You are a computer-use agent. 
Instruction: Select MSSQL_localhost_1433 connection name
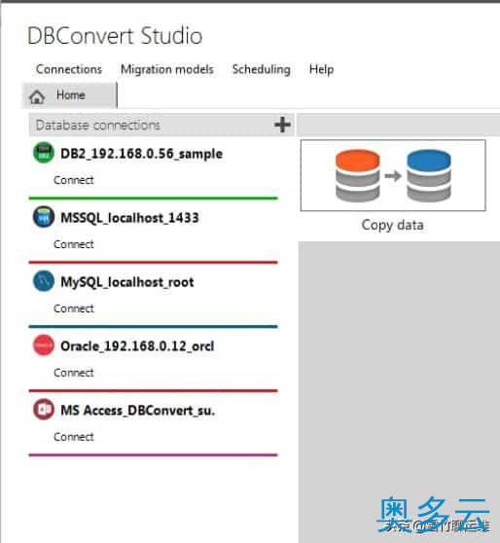(x=129, y=218)
